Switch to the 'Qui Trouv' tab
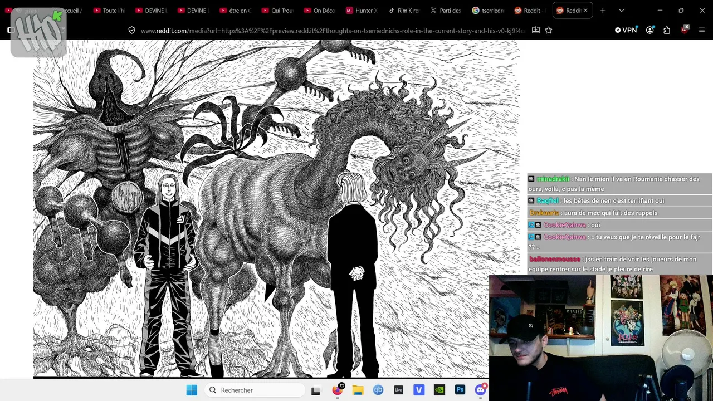 pyautogui.click(x=277, y=11)
